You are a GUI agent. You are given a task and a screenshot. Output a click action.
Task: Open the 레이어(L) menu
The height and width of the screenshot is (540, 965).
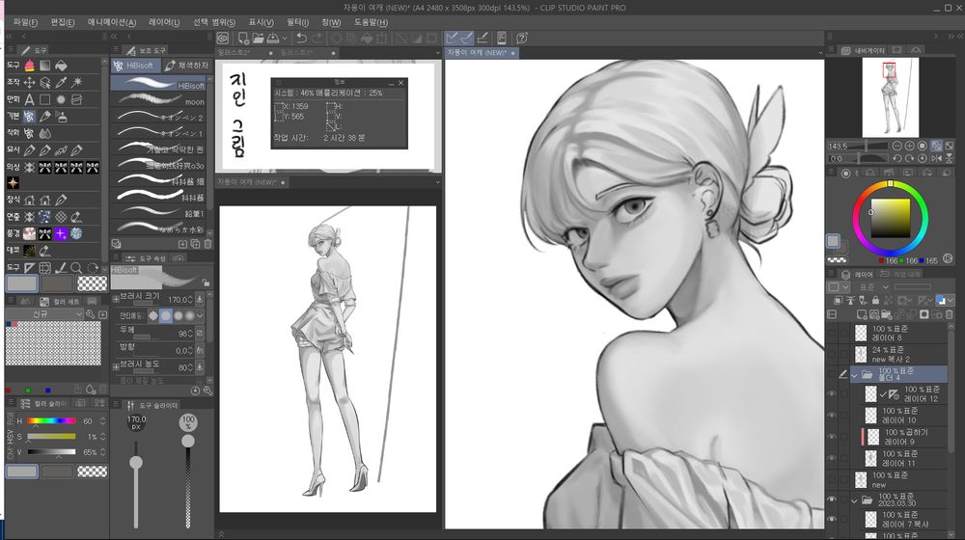(164, 22)
